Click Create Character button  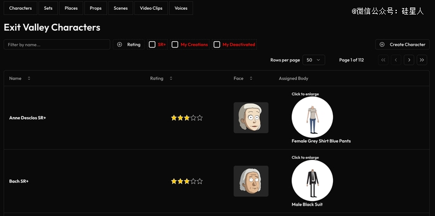tap(403, 45)
